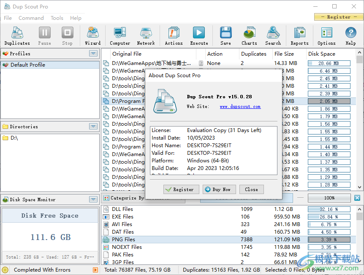Click the PNG Files row icon
Viewport: 364px width, 275px height.
[x=106, y=240]
